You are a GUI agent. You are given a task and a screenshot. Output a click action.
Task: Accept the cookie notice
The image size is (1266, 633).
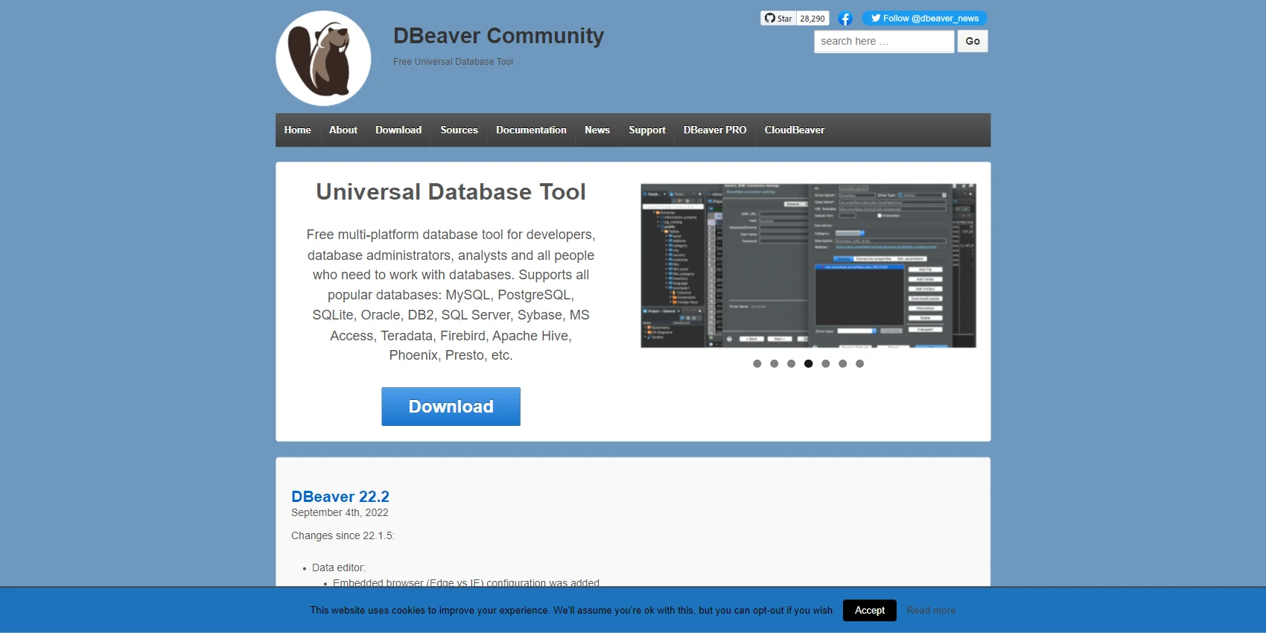[x=870, y=611]
